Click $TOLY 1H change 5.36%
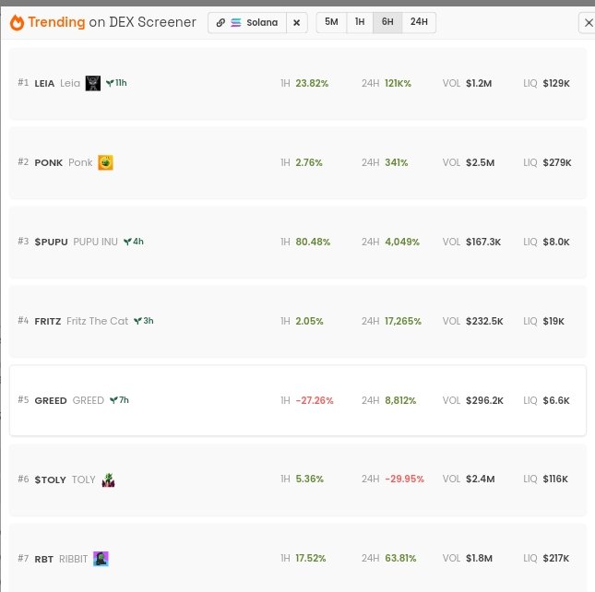The image size is (595, 592). click(x=310, y=479)
